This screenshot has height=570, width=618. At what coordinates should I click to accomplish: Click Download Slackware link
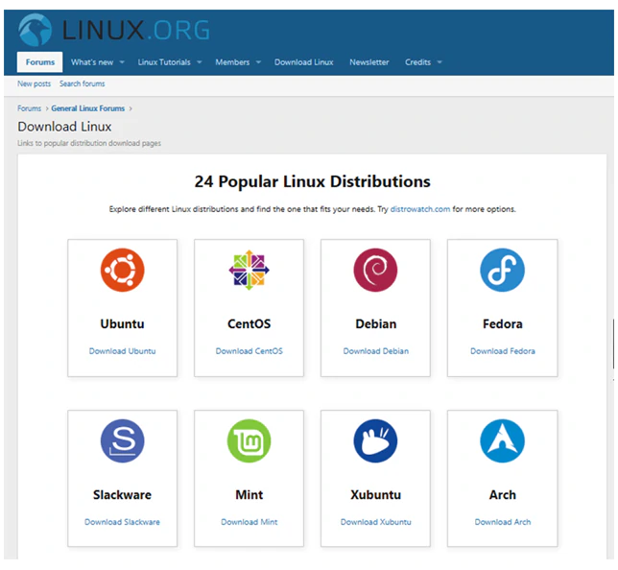tap(122, 522)
